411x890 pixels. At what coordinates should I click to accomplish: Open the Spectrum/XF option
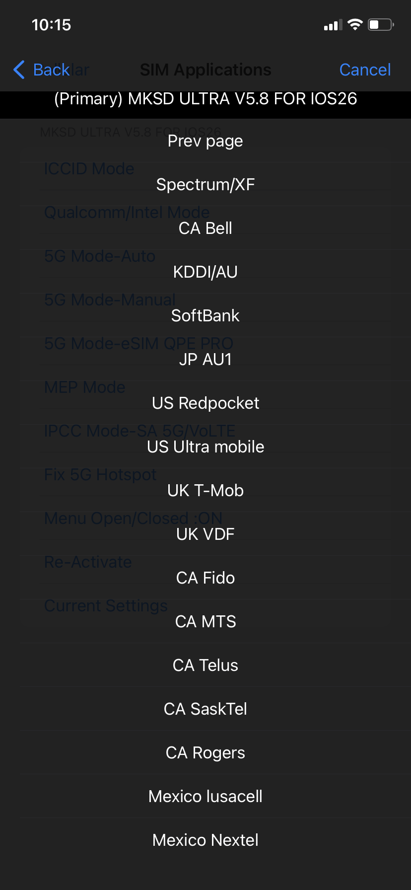click(205, 184)
